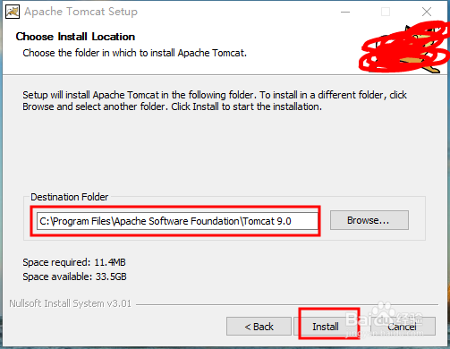Click the 'Apache Tomcat Setup' title text
Screen dimensions: 450x349
click(x=81, y=12)
